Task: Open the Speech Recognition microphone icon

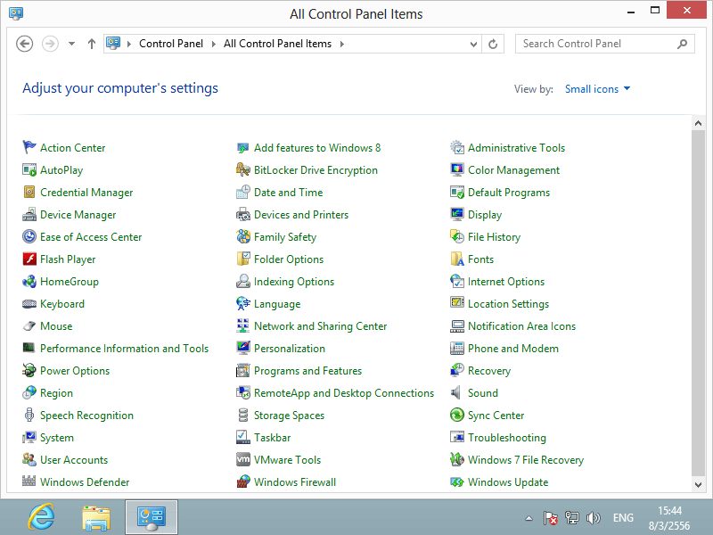Action: [29, 415]
